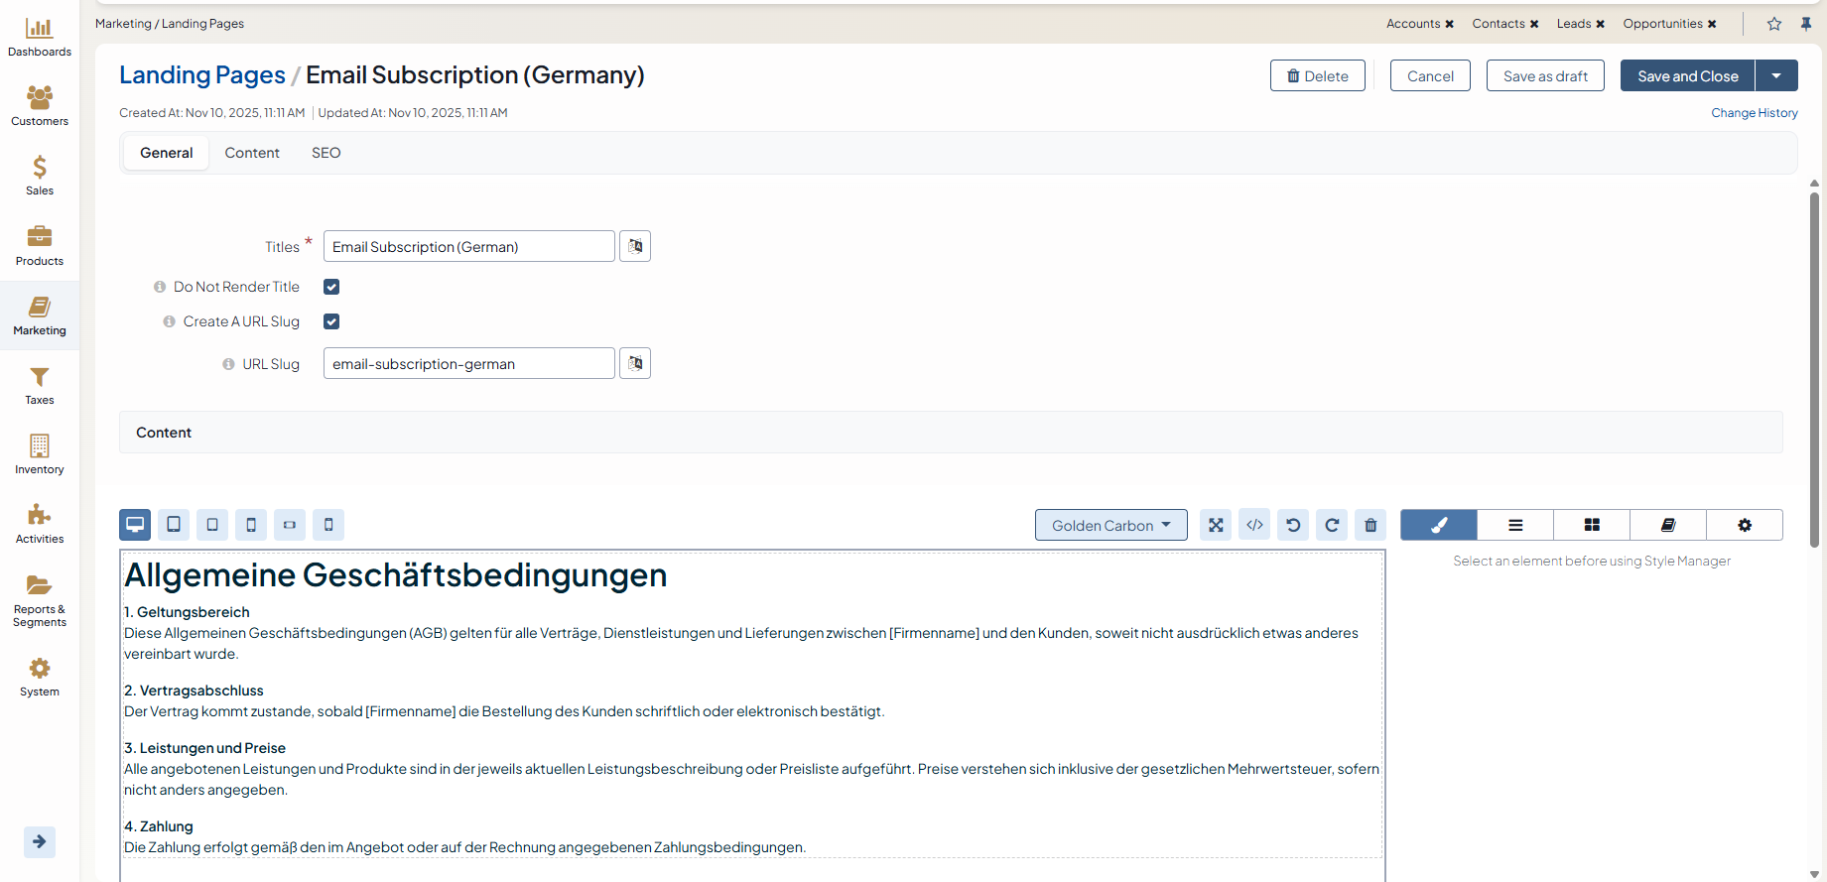Viewport: 1827px width, 882px height.
Task: Click the trash icon to clear canvas
Action: pos(1370,525)
